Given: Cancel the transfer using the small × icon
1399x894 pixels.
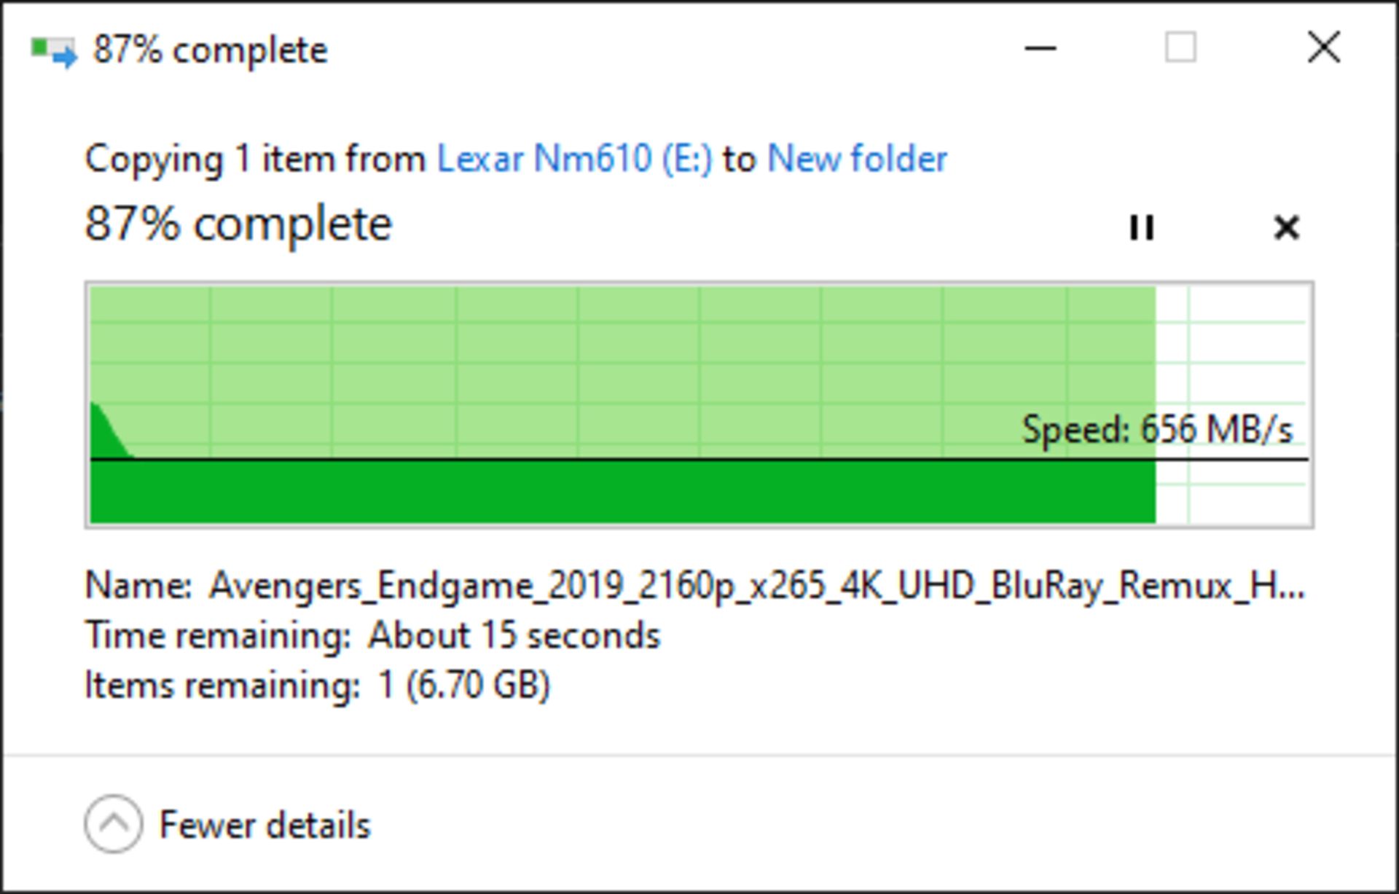Looking at the screenshot, I should [1287, 228].
